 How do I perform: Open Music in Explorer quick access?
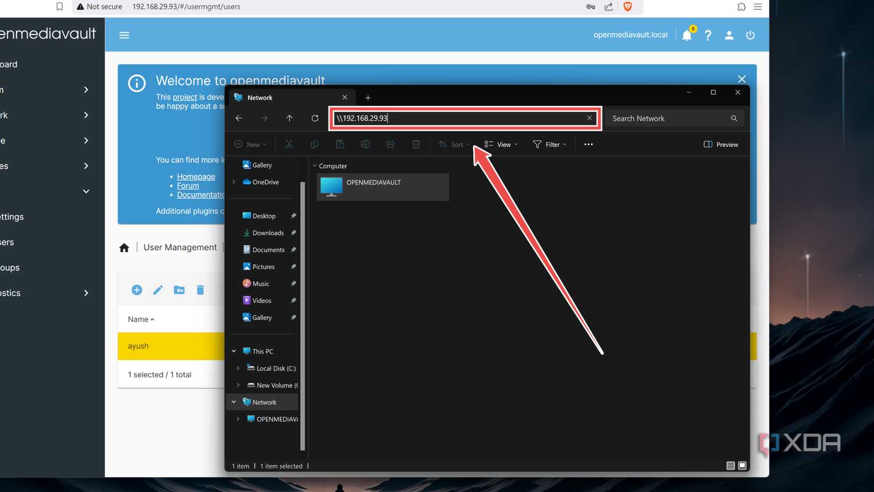tap(261, 284)
